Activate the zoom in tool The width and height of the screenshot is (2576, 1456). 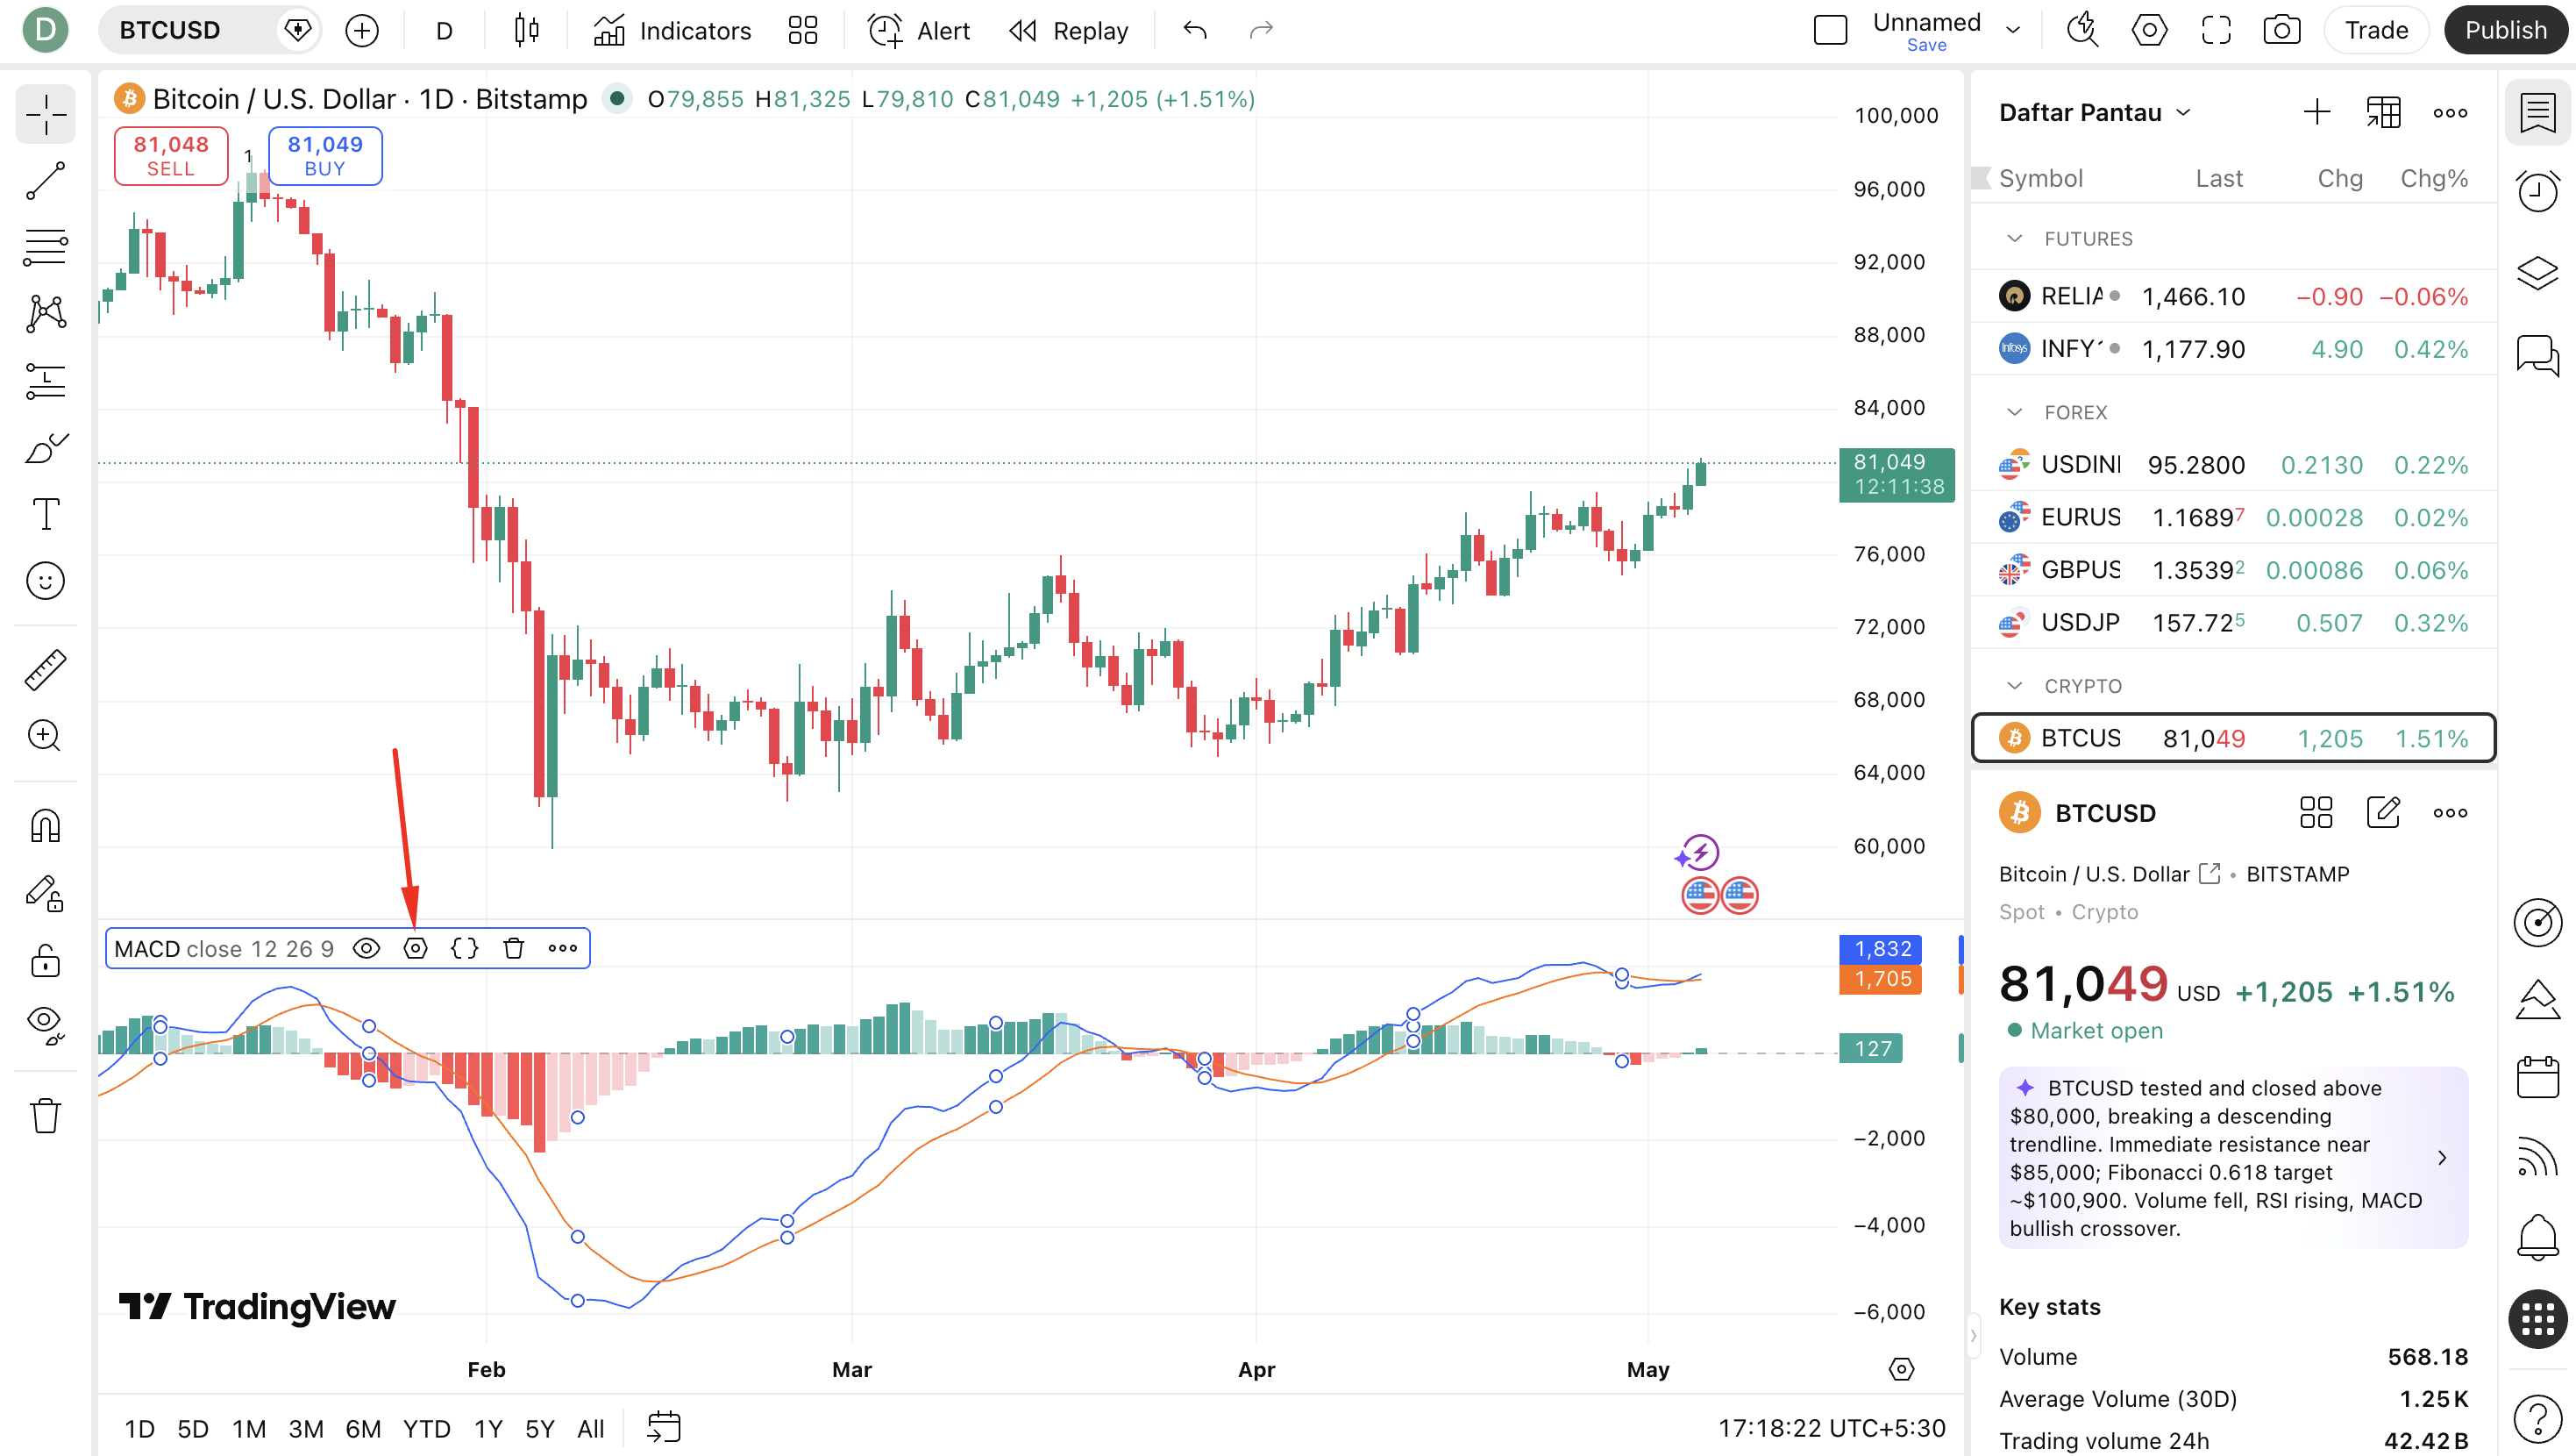45,736
